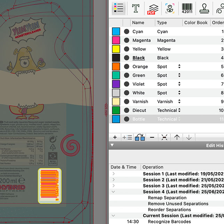Toggle visibility dot for Black
The width and height of the screenshot is (224, 224).
[x=126, y=58]
